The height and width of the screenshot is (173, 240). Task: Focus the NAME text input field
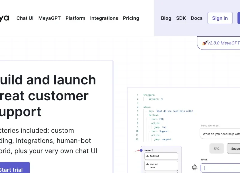[x=220, y=168]
